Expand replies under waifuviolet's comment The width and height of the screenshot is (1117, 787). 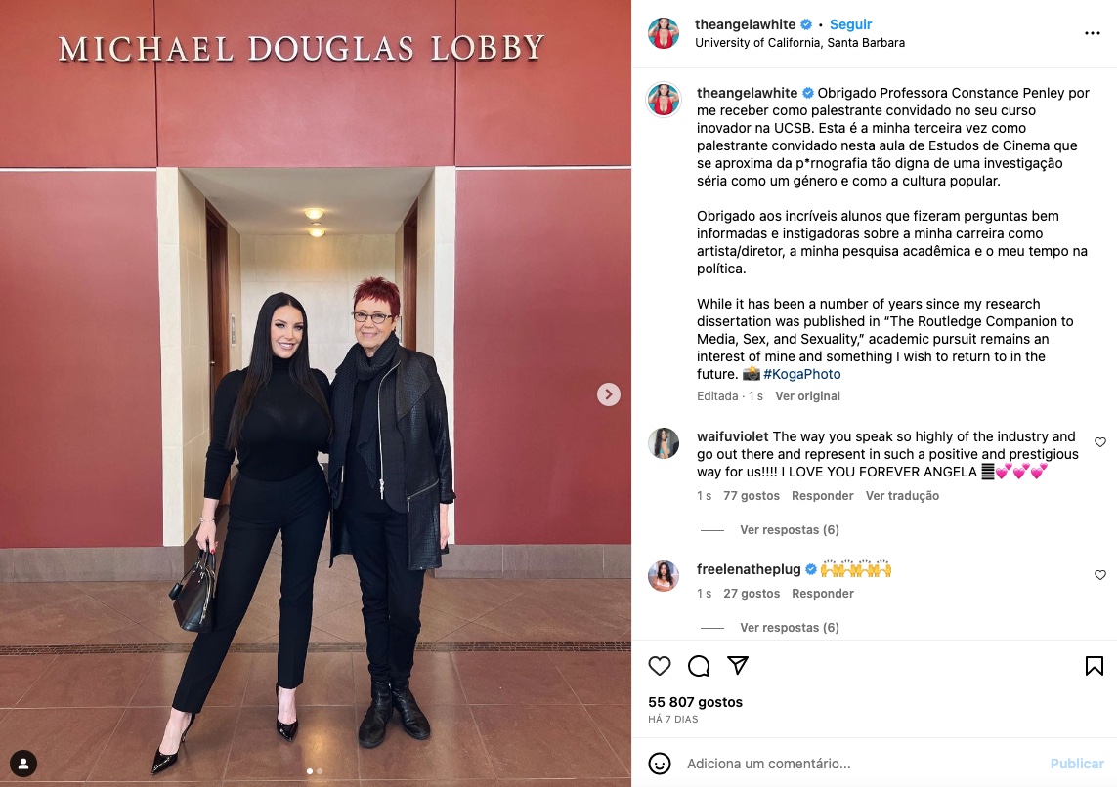point(790,530)
